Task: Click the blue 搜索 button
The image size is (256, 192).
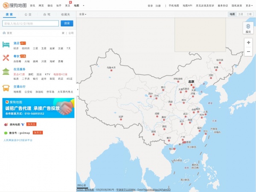Action: 67,23
